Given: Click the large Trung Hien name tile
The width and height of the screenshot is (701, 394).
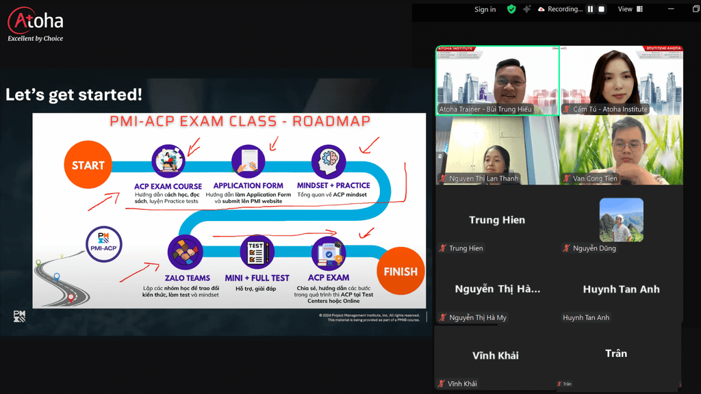Looking at the screenshot, I should click(497, 220).
